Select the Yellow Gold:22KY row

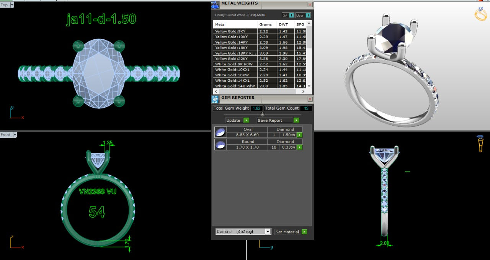click(x=260, y=59)
